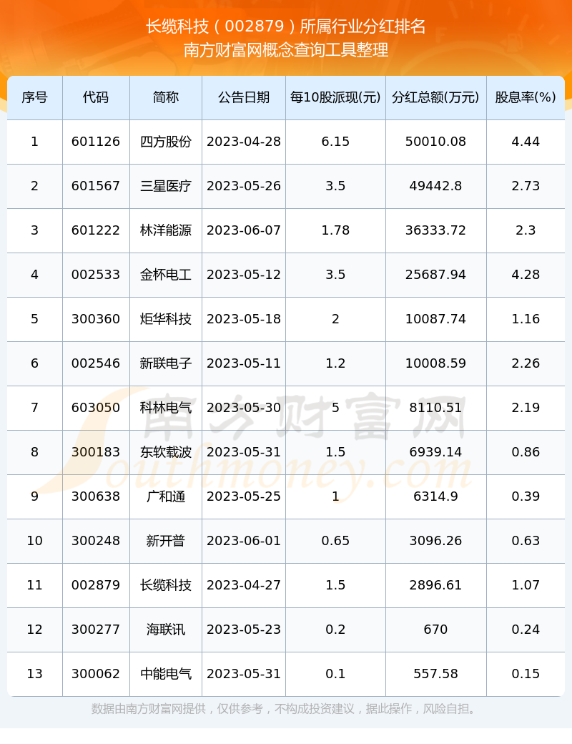Click the 海联讯 stock name
Screen dimensions: 572x744
click(165, 630)
